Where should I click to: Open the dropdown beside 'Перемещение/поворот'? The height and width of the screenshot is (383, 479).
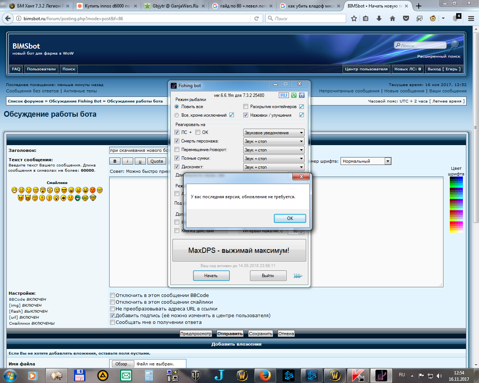click(x=274, y=150)
